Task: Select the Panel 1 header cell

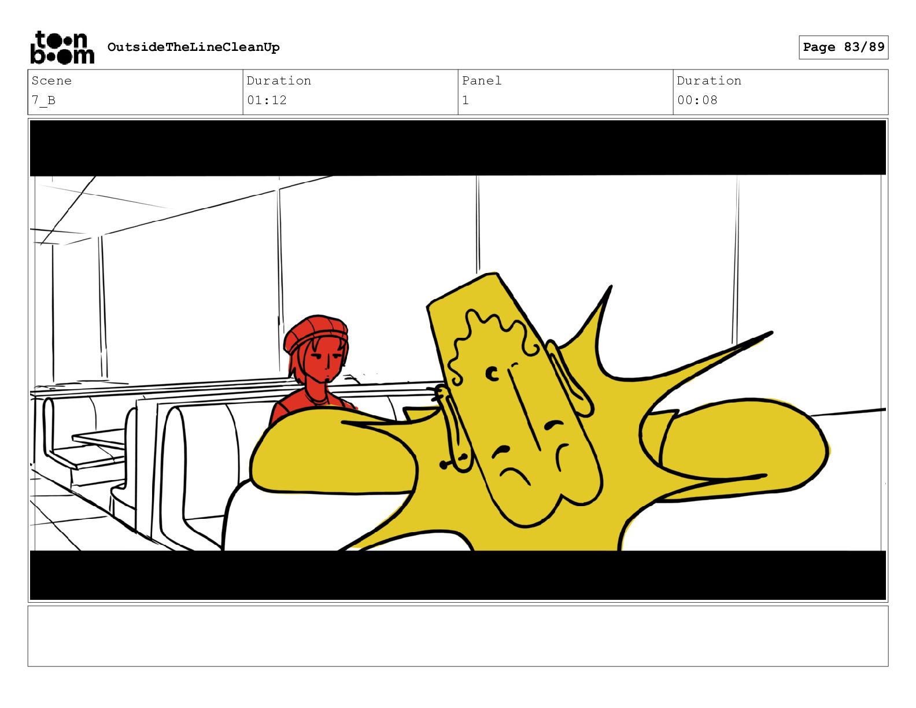Action: (566, 92)
